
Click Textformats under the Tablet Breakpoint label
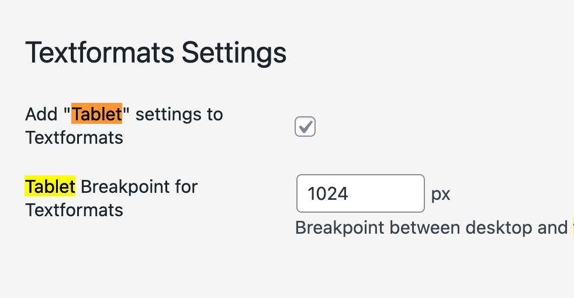coord(74,210)
